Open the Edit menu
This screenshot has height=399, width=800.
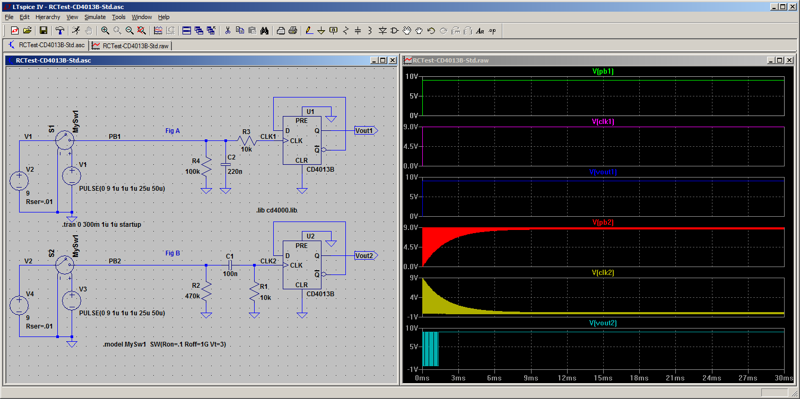coord(24,17)
